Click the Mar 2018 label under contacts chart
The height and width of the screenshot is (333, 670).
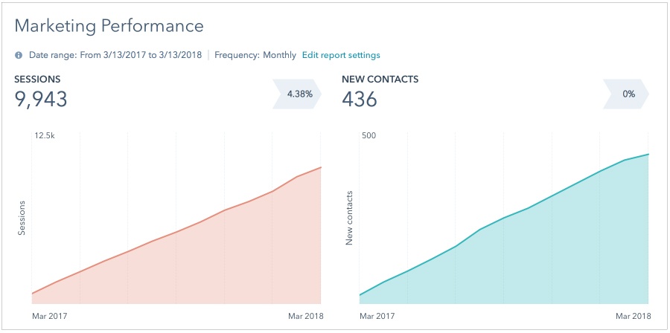tap(634, 317)
